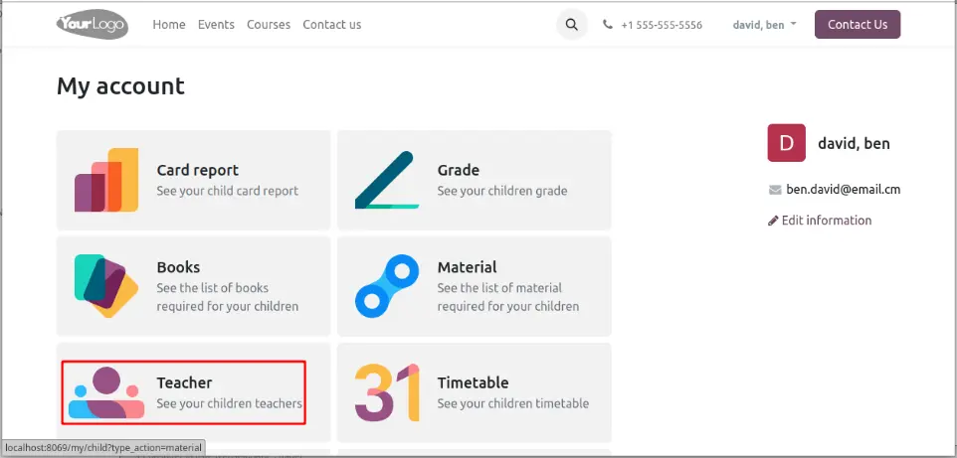The image size is (957, 458).
Task: Click the phone number +1 555-555-5556
Action: click(x=661, y=25)
